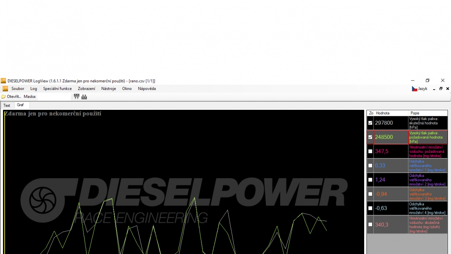Open the Nástroje menu
Viewport: 451px width, 254px height.
109,89
